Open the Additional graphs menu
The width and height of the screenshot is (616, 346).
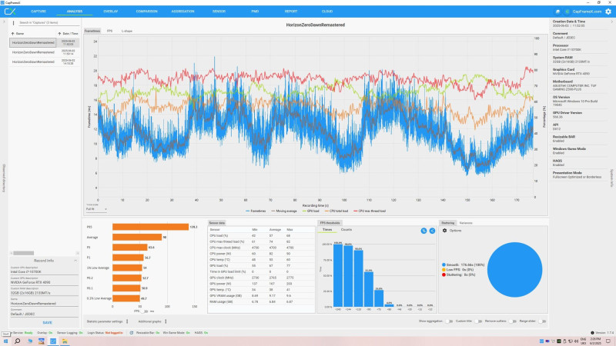[x=166, y=321]
